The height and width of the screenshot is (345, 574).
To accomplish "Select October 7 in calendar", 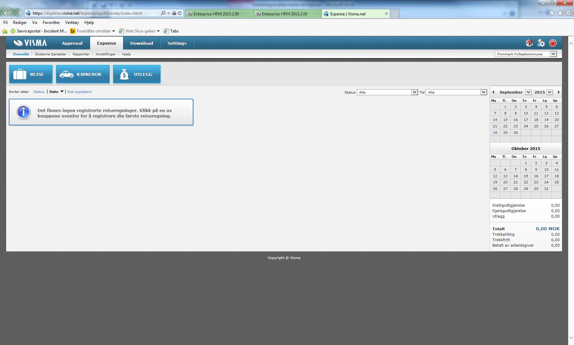I will [x=516, y=169].
